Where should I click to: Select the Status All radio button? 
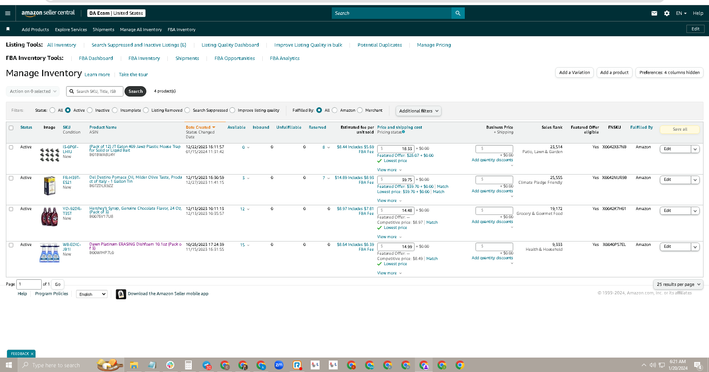pos(52,110)
